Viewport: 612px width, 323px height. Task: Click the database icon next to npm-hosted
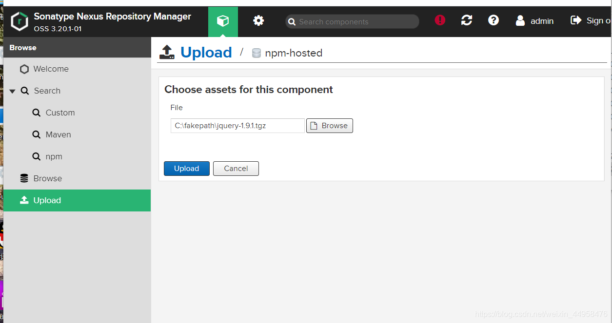point(257,53)
